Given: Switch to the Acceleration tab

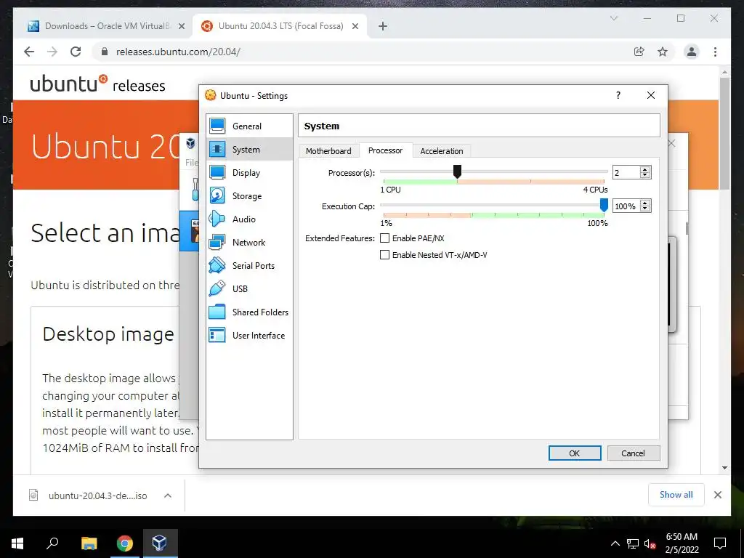Looking at the screenshot, I should coord(441,151).
